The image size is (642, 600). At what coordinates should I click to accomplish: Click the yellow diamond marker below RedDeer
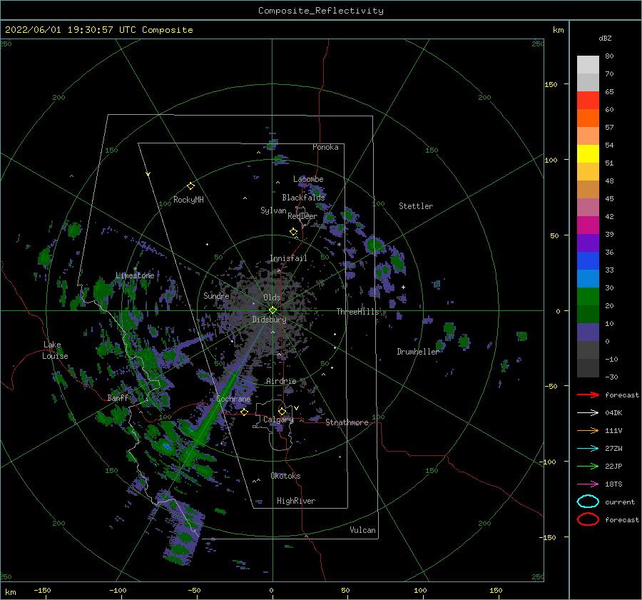pyautogui.click(x=293, y=232)
